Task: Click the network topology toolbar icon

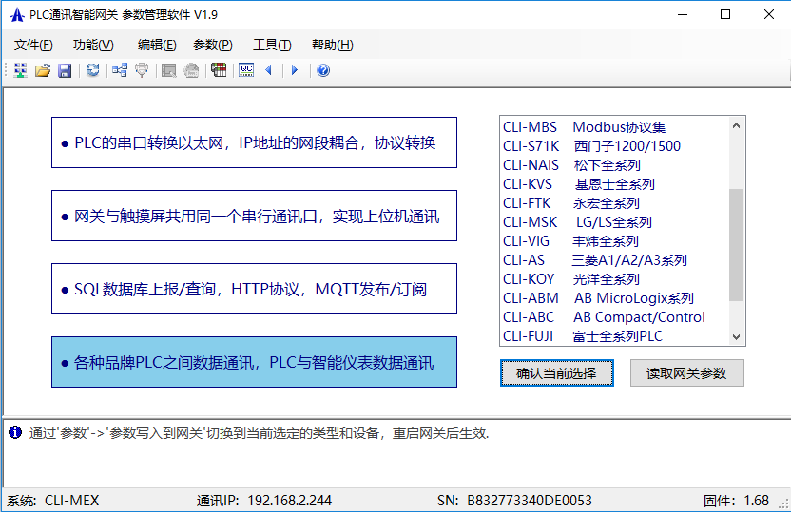Action: pos(120,70)
